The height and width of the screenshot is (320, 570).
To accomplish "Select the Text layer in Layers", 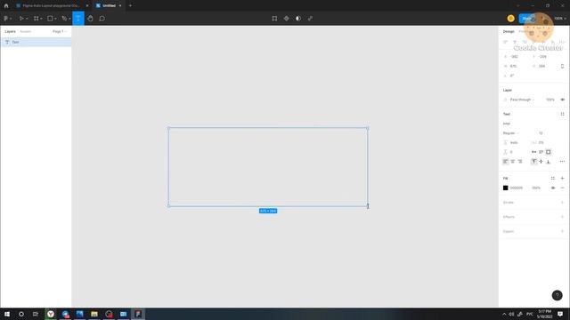I will point(36,42).
